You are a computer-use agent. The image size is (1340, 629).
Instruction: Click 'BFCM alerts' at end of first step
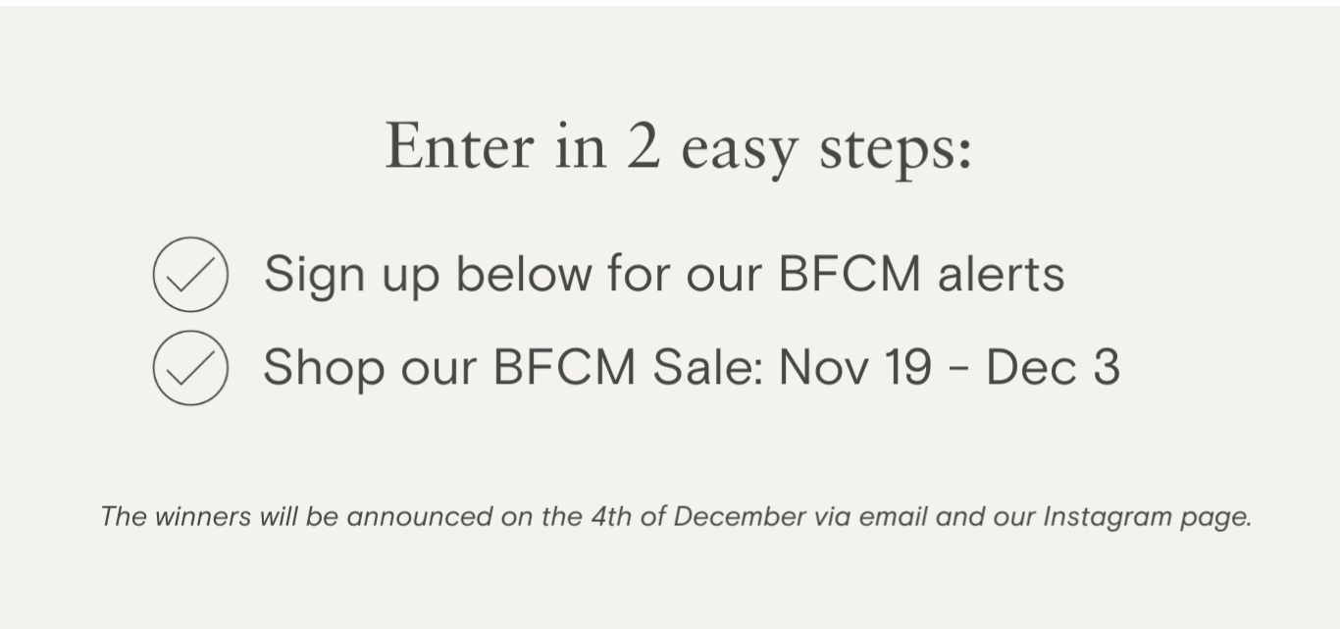tap(921, 274)
